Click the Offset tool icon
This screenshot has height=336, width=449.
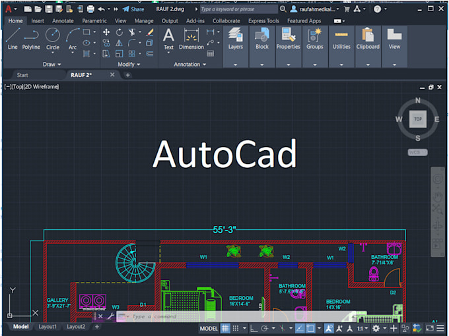tap(149, 53)
